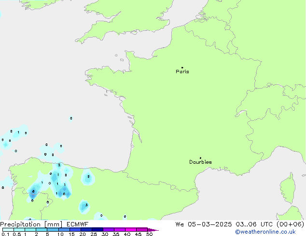Click the 'We 05-03-2025' date text
The width and height of the screenshot is (306, 236).
(x=204, y=224)
